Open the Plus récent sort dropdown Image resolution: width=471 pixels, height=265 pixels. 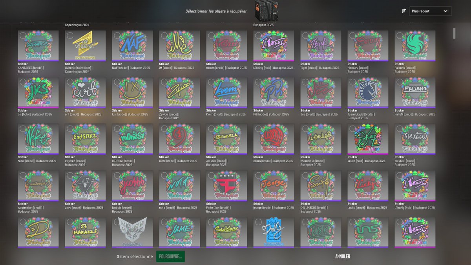point(430,11)
